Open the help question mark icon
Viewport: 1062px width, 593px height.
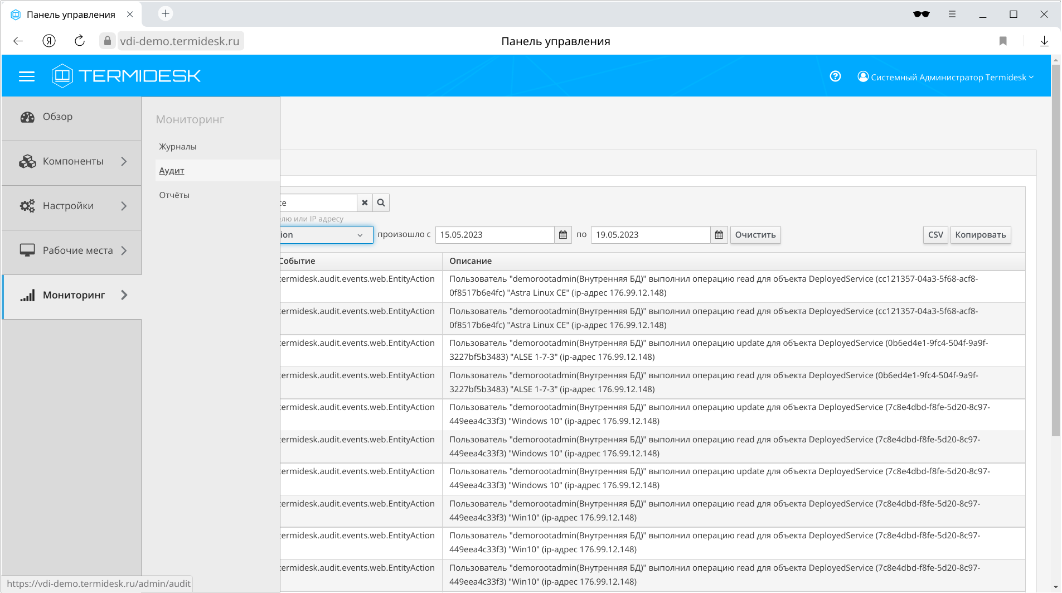click(835, 76)
